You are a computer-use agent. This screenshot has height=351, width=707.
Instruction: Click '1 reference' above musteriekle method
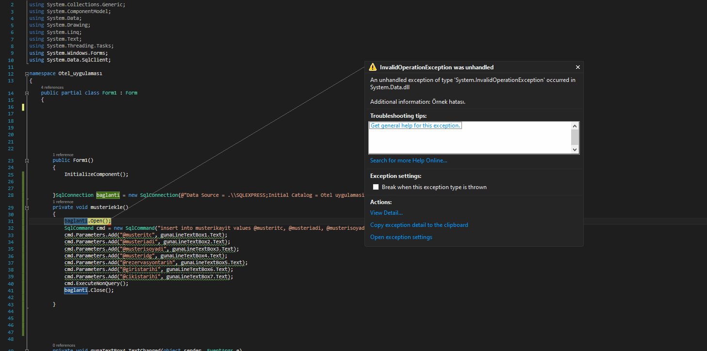[63, 202]
